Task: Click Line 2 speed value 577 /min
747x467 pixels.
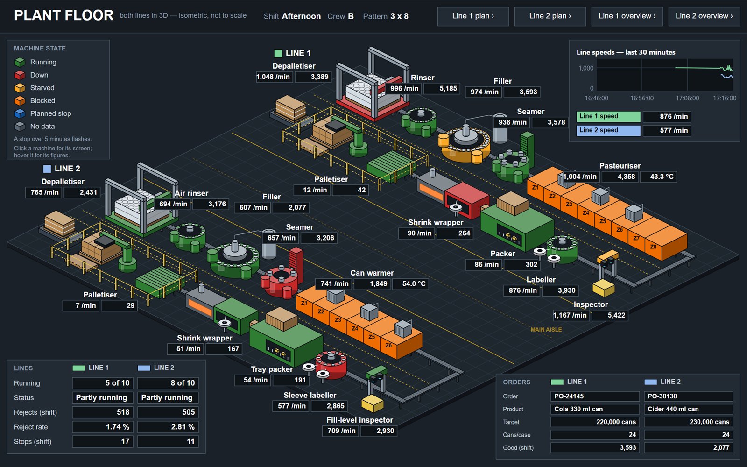Action: (x=667, y=130)
